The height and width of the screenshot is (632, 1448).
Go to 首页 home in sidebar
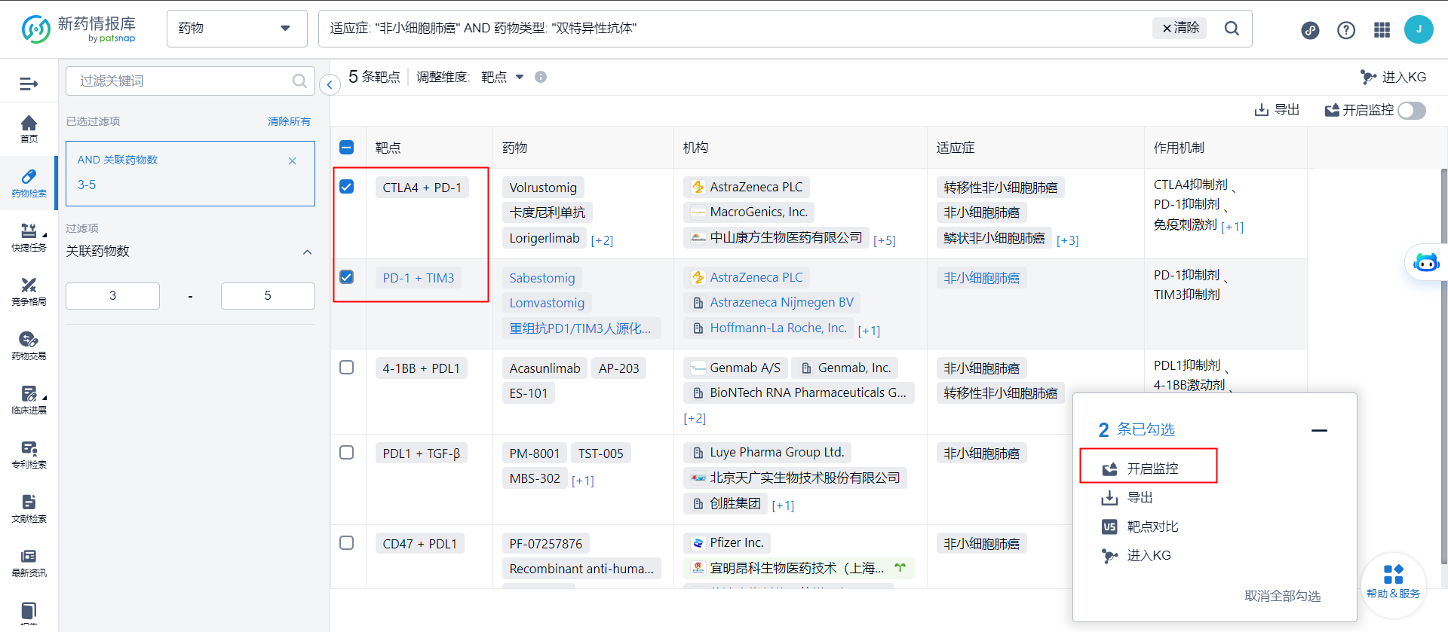pyautogui.click(x=29, y=130)
